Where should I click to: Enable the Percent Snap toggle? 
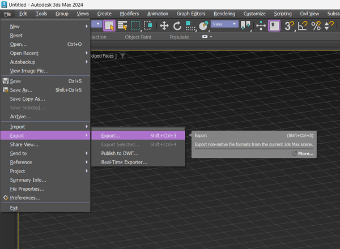(316, 26)
